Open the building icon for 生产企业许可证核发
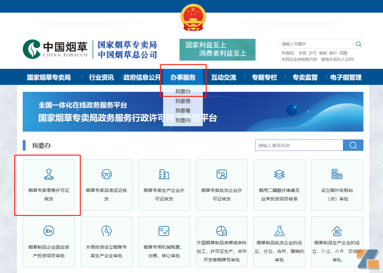383x273 pixels. (164, 174)
